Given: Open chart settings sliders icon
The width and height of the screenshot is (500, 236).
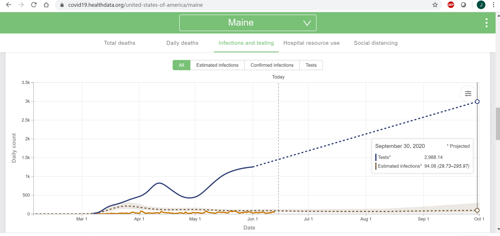Looking at the screenshot, I should (468, 94).
